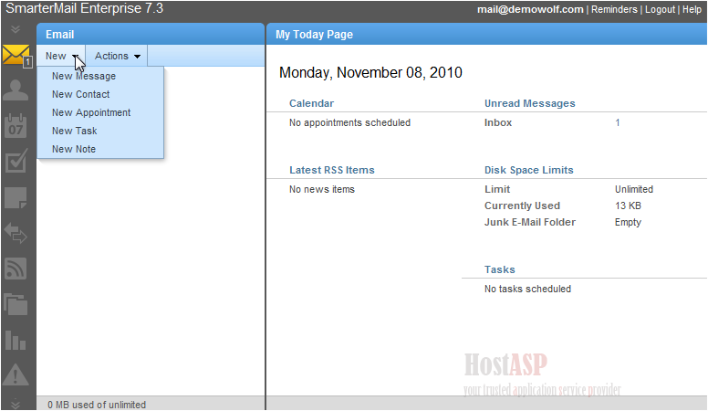This screenshot has width=708, height=411.
Task: Click the Inbox unread count 1
Action: (618, 122)
